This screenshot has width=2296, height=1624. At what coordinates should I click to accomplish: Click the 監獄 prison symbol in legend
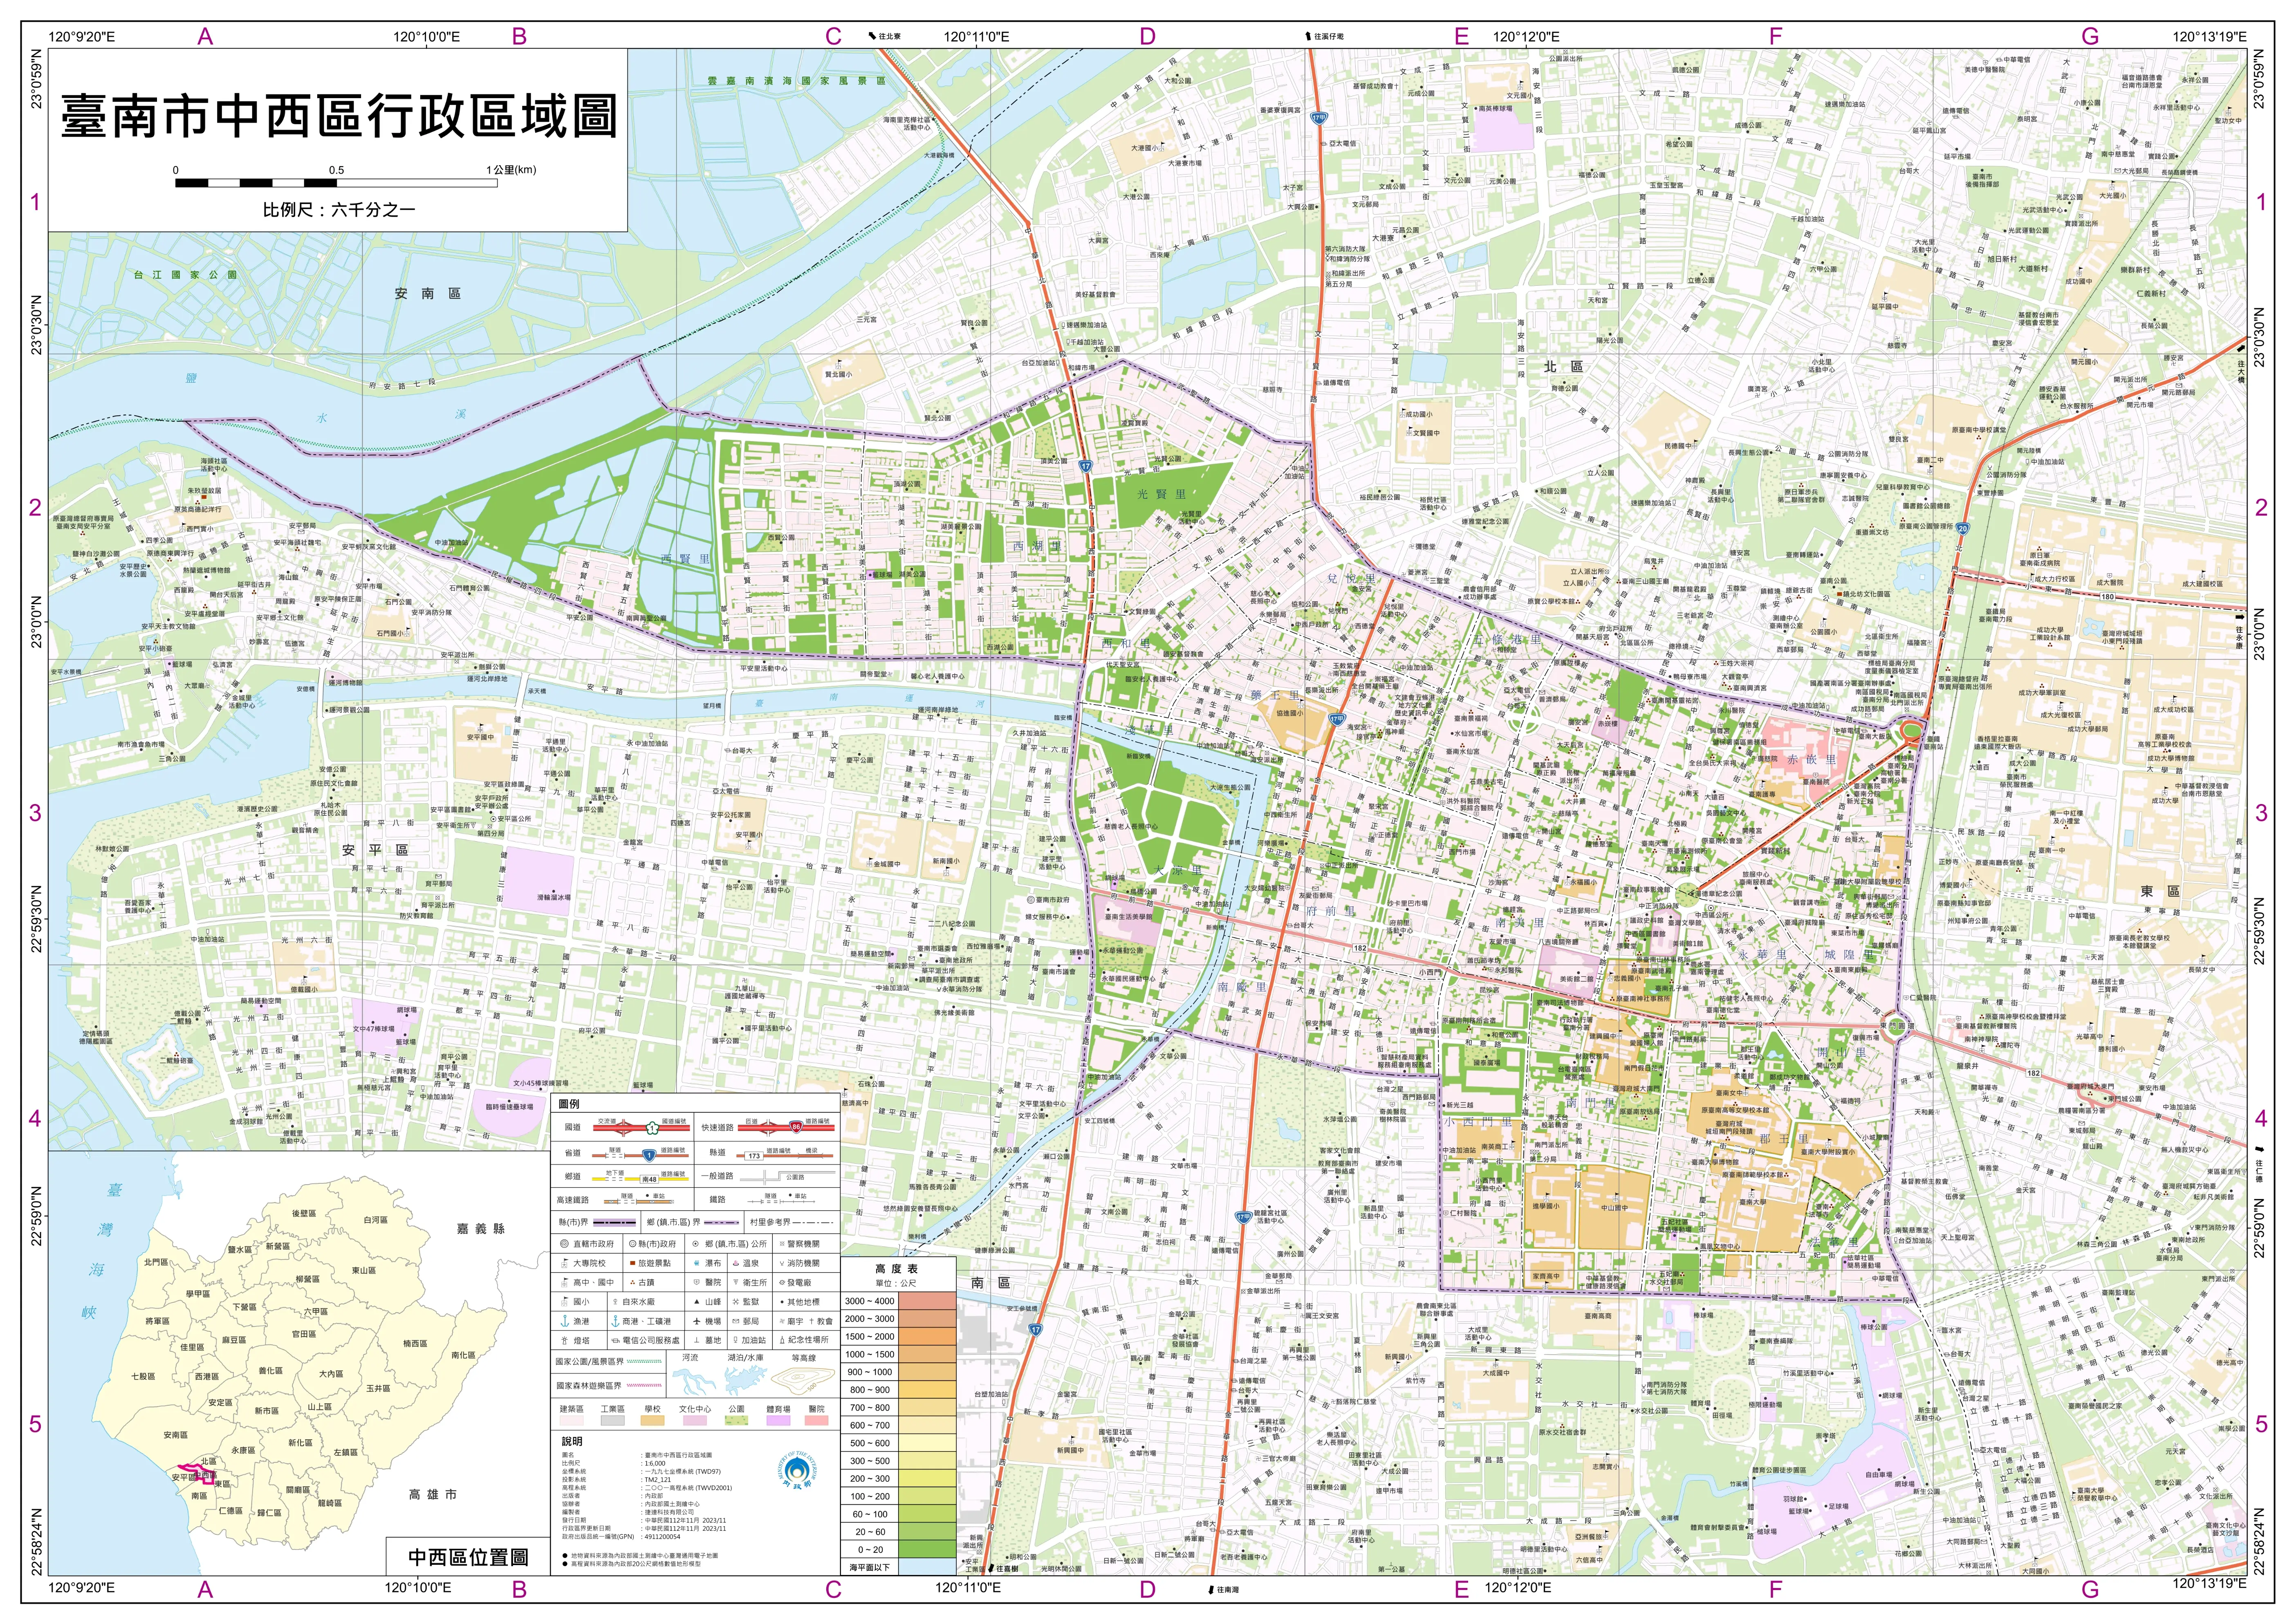[x=736, y=1302]
